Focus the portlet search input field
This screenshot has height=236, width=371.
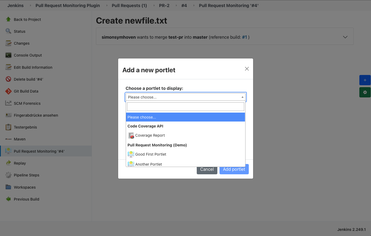(x=186, y=107)
